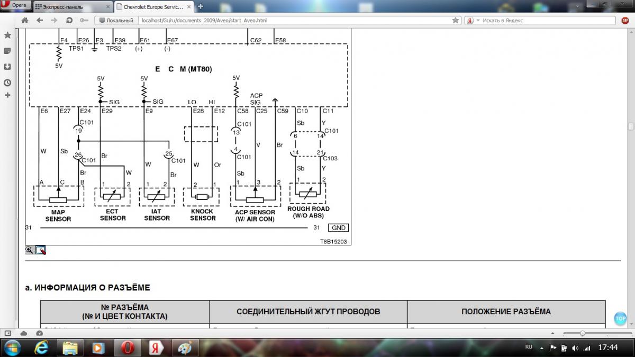635x357 pixels.
Task: Click the Искать в Яндекс search field
Action: 548,20
